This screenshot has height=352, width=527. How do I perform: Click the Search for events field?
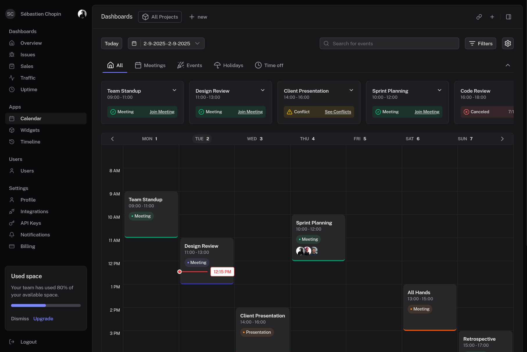click(389, 43)
